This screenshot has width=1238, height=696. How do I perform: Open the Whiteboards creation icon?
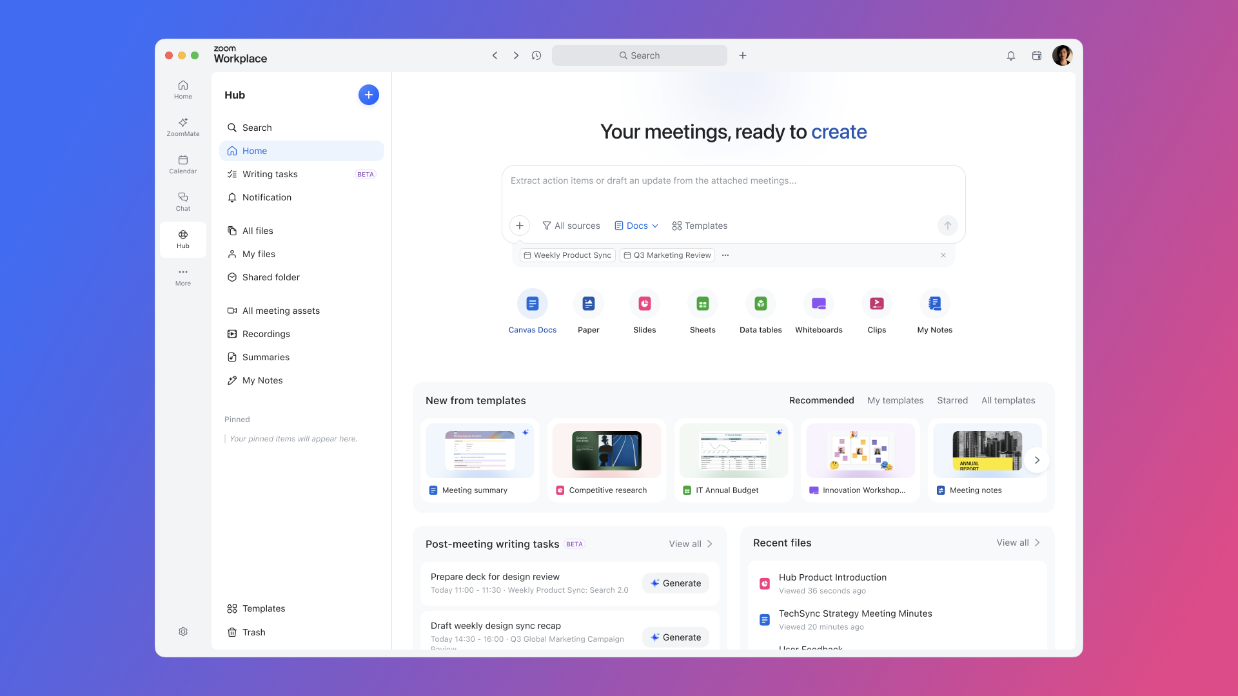coord(818,304)
